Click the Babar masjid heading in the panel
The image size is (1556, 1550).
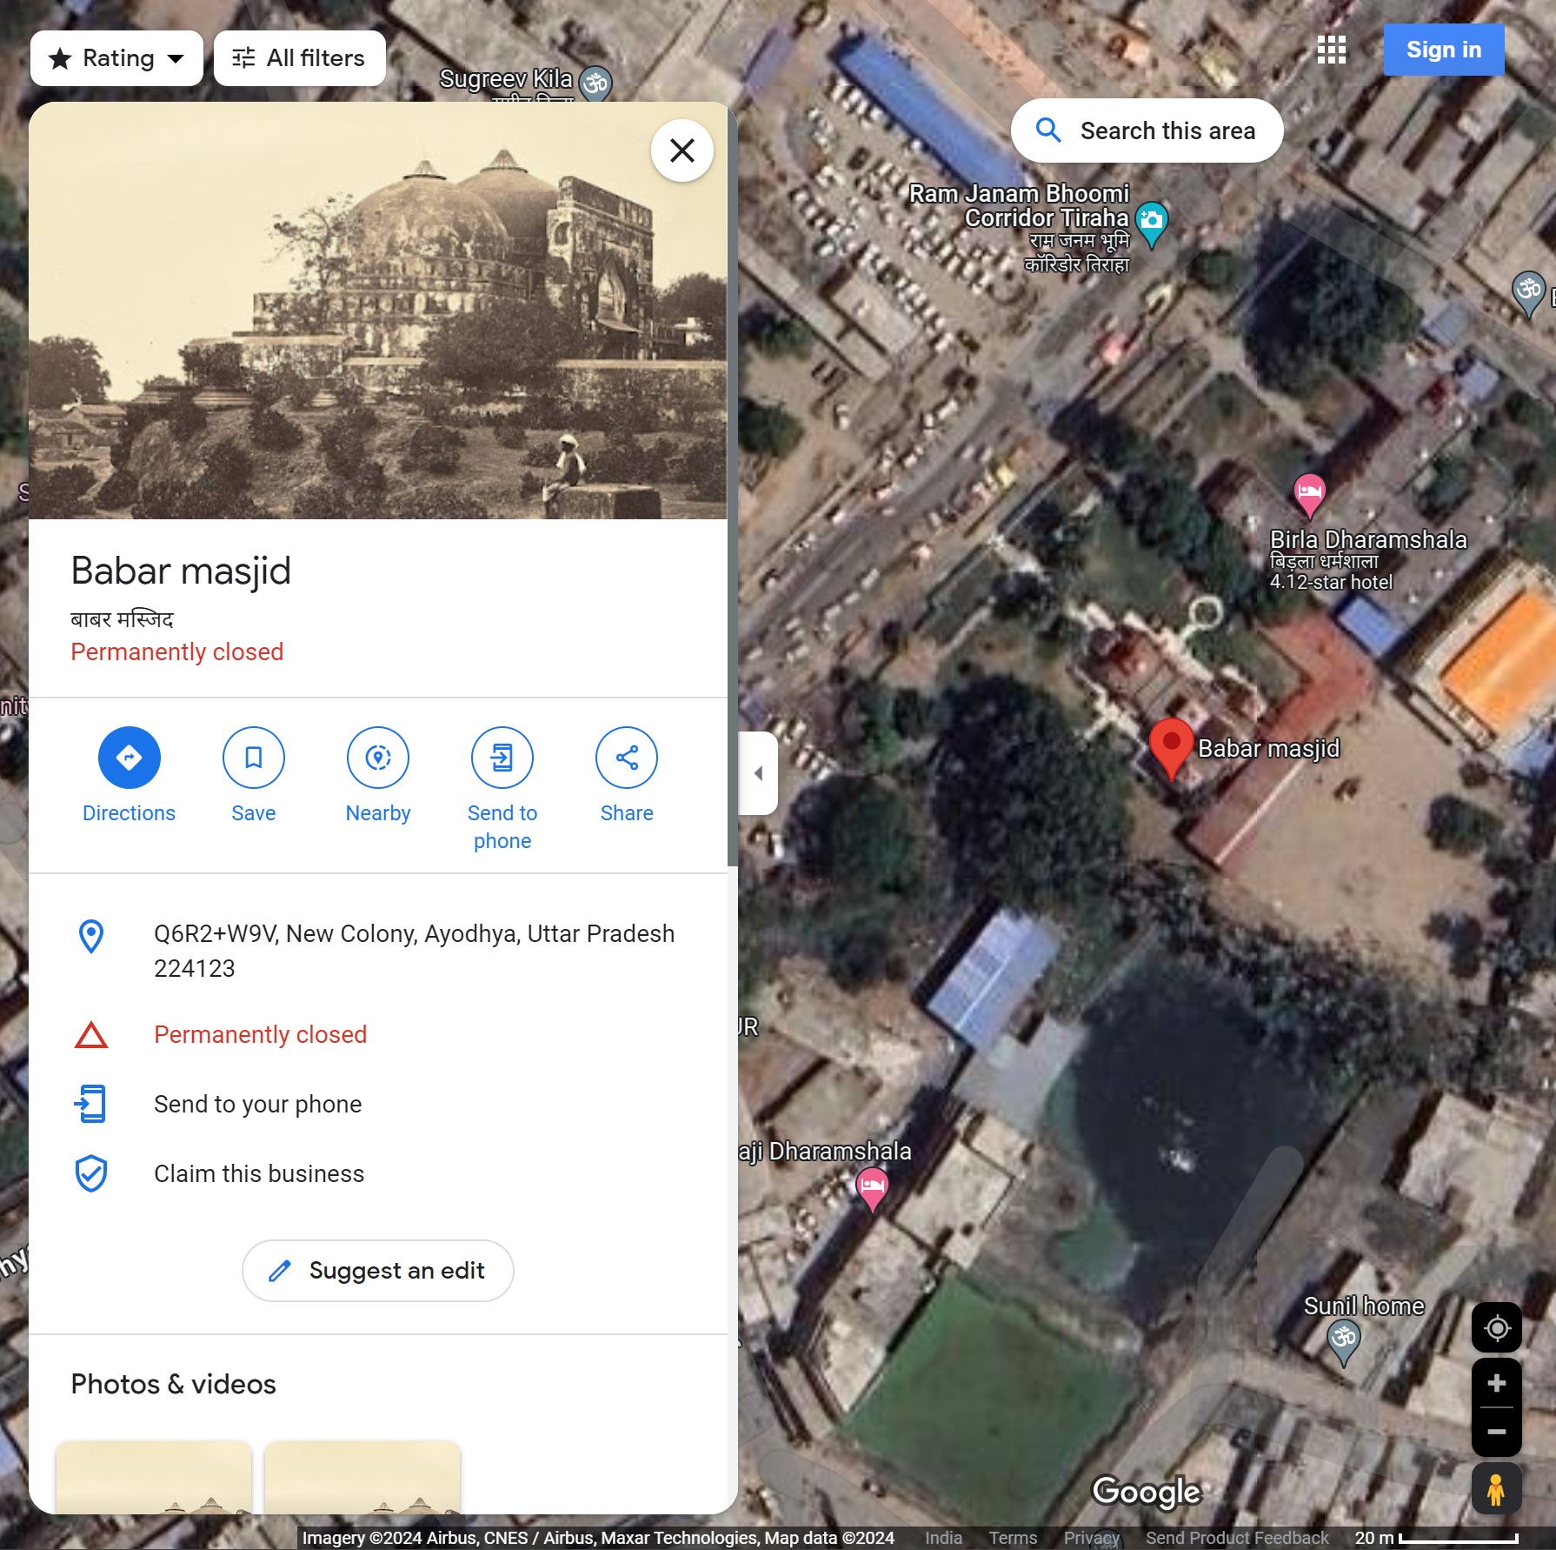point(181,571)
